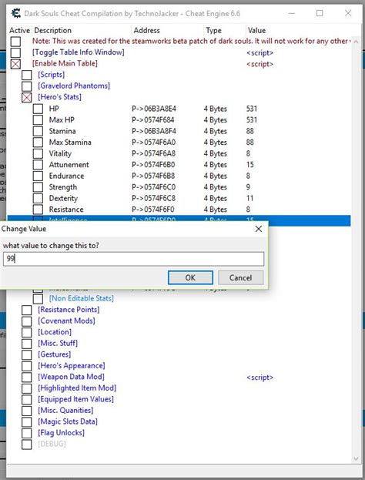Minimize the Cheat Engine window
Screen dimensions: 365x480
pos(292,13)
